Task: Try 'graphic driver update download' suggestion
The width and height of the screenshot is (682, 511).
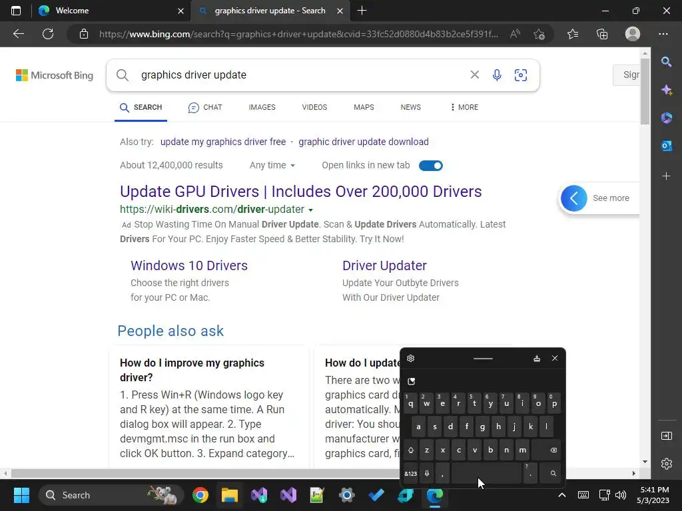Action: [363, 142]
